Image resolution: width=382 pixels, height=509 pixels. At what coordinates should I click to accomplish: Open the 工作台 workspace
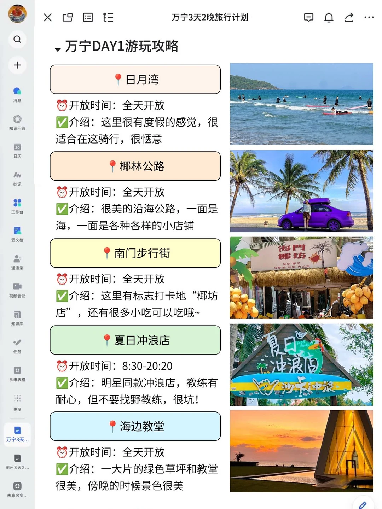pos(17,205)
